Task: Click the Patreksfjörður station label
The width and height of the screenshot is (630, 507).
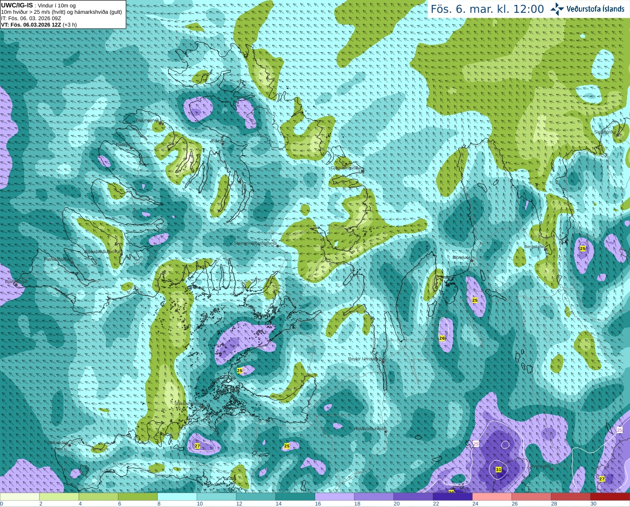Action: [58, 259]
